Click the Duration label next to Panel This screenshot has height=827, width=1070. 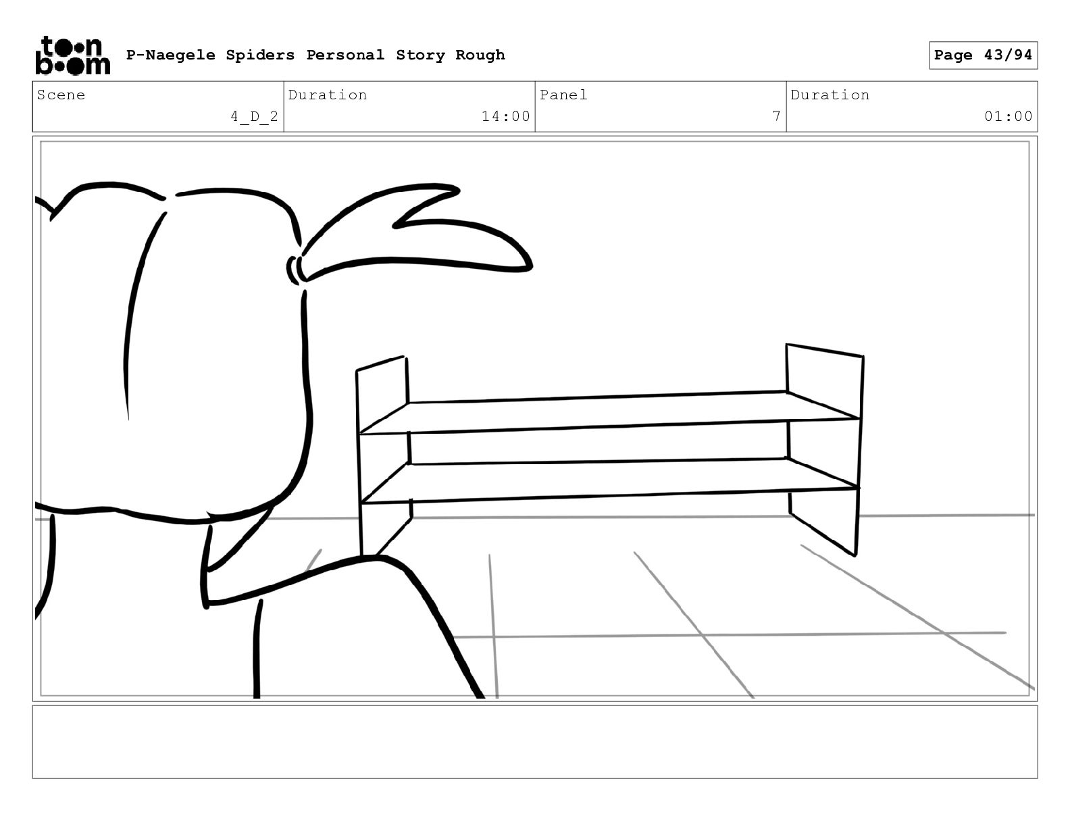tap(830, 95)
